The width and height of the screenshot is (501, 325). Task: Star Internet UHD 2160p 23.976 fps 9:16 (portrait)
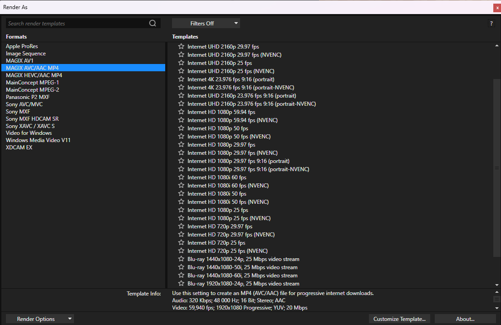pyautogui.click(x=181, y=96)
